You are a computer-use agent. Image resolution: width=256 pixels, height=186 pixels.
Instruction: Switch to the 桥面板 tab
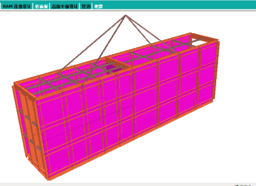tap(41, 7)
